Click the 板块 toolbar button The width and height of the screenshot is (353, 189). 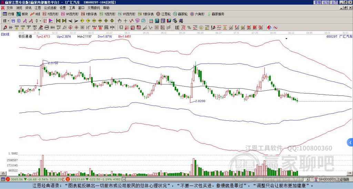22,14
